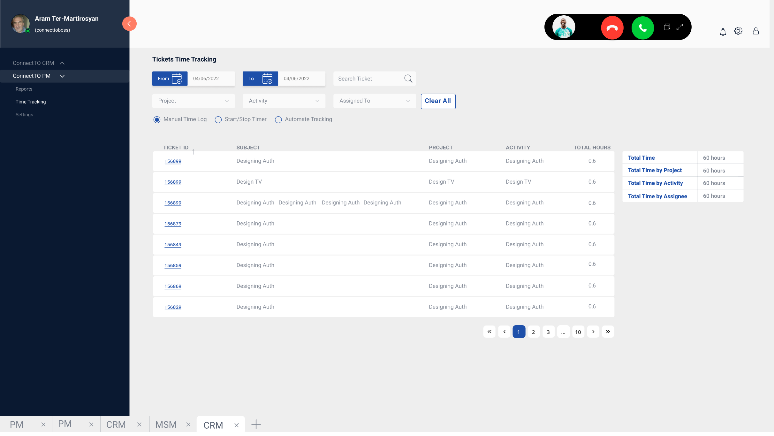The height and width of the screenshot is (436, 774).
Task: Open the ticket 156879 link
Action: (173, 224)
